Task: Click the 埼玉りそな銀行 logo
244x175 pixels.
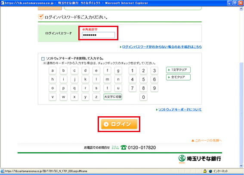Action: point(200,159)
